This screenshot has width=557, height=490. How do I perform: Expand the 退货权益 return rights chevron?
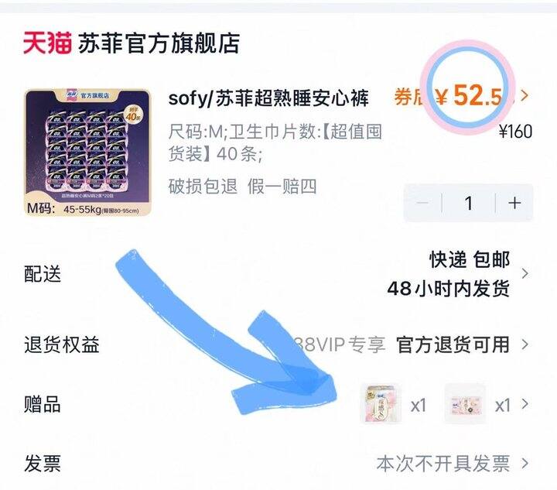point(525,344)
